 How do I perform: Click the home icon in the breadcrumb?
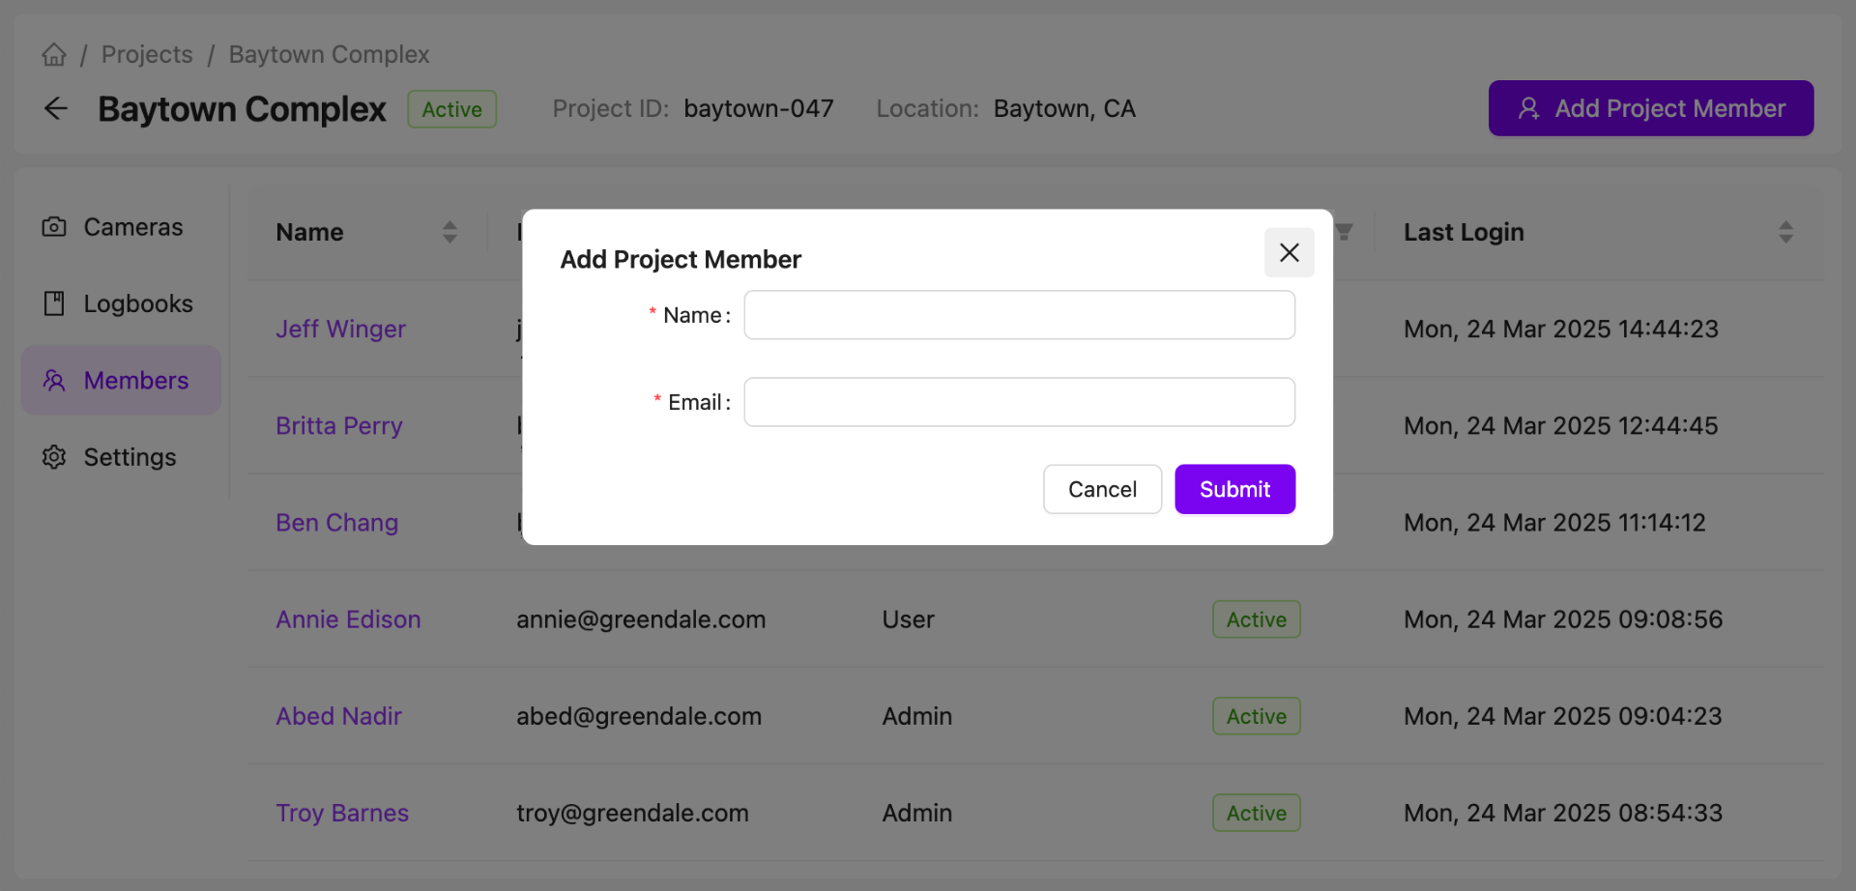[53, 54]
